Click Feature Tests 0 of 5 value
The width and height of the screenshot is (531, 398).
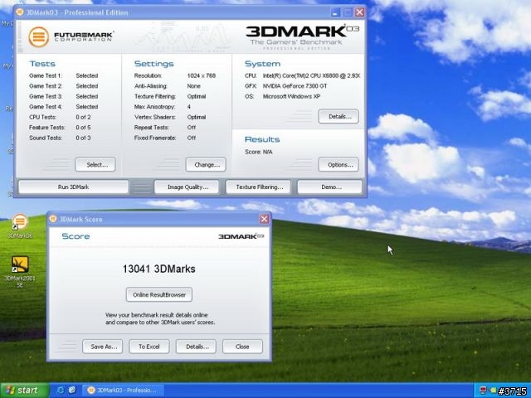(x=83, y=128)
